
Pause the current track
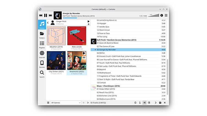(46, 16)
